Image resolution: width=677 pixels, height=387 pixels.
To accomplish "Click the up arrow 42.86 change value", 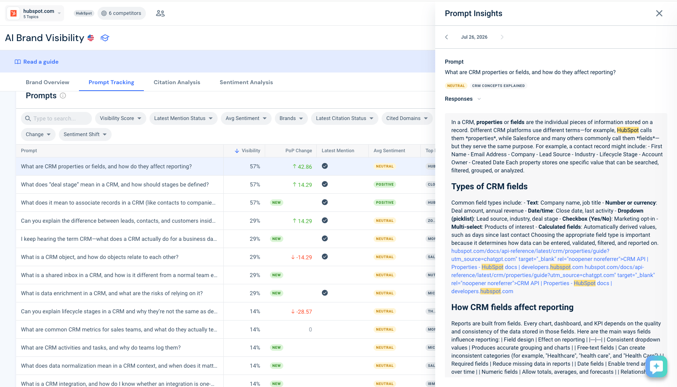I will click(x=302, y=167).
